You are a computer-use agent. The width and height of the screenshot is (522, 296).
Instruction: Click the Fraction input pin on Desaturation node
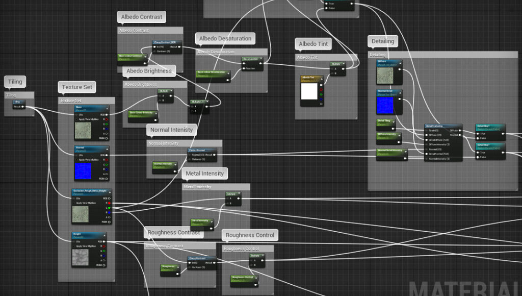pyautogui.click(x=244, y=68)
